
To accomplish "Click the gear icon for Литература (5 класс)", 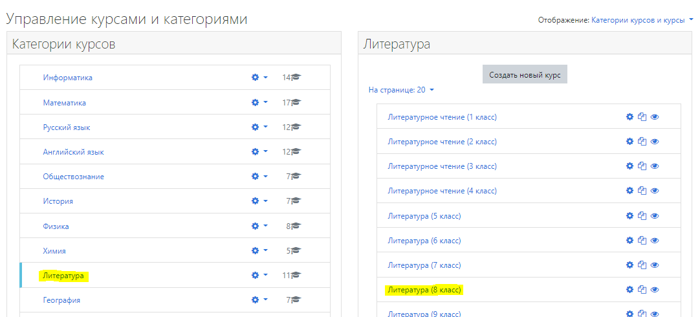I will (x=629, y=216).
